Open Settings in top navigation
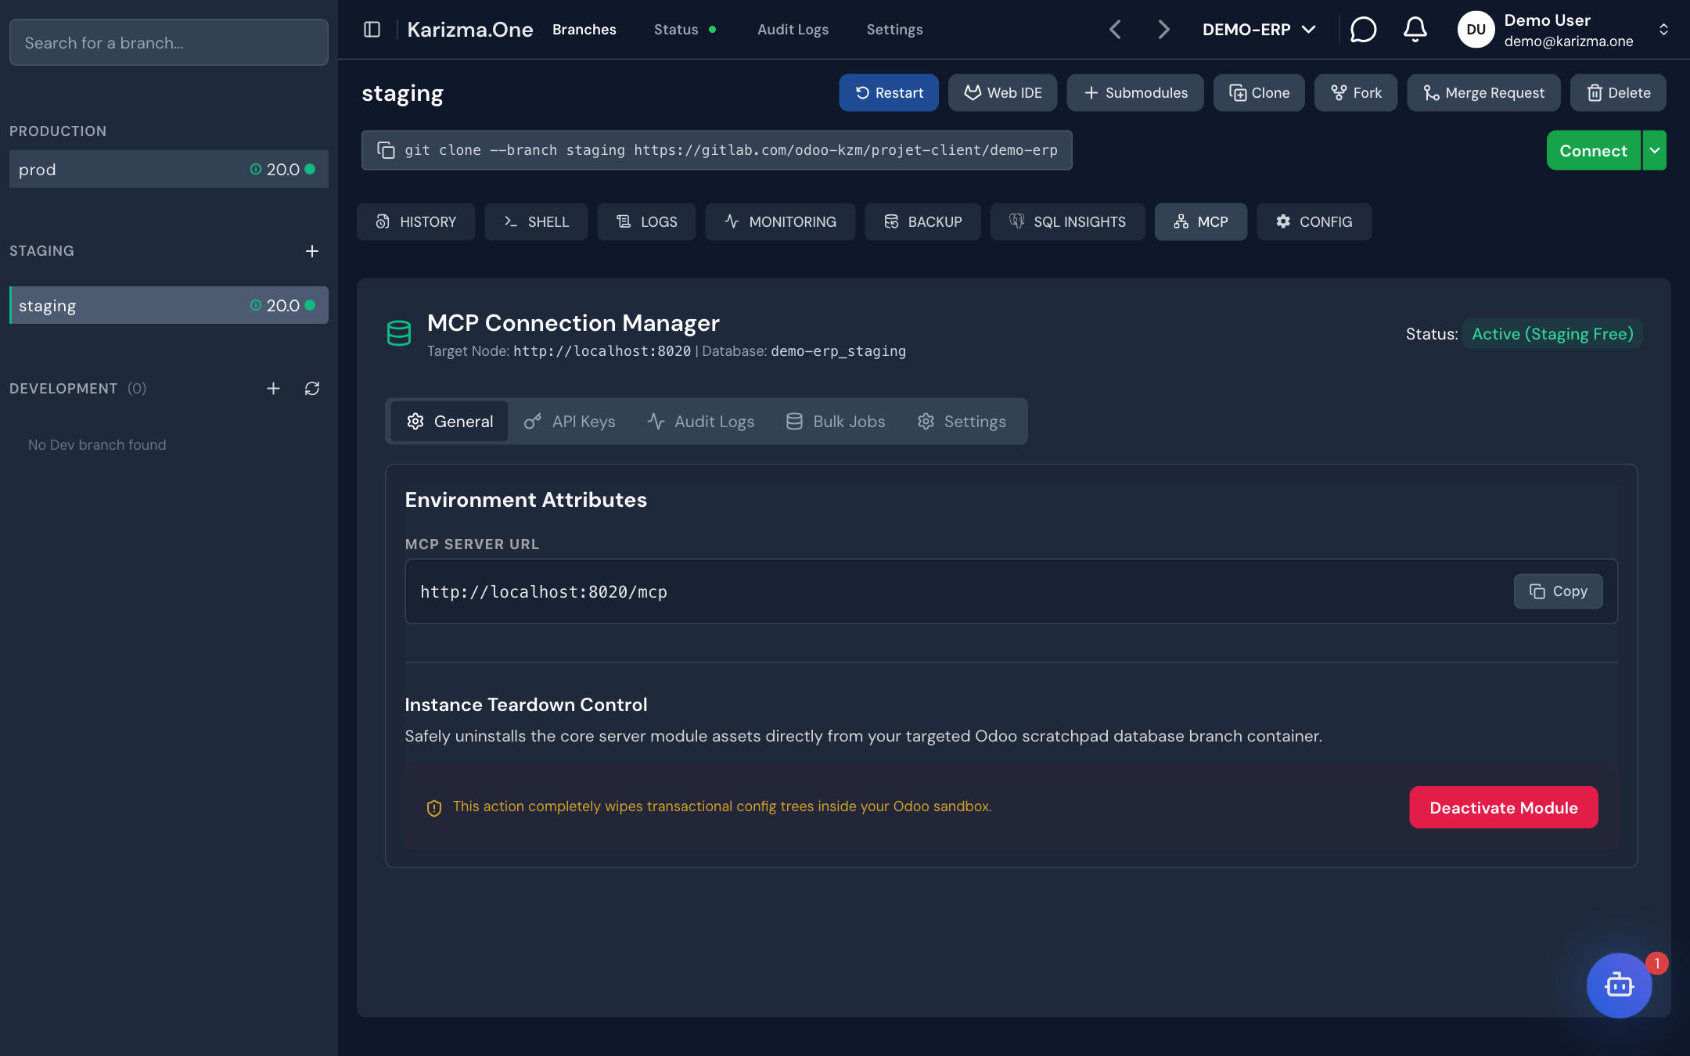 pos(894,30)
